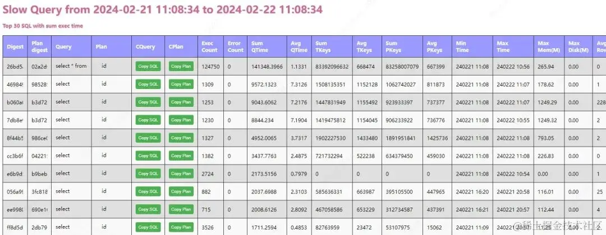The height and width of the screenshot is (235, 606).
Task: Copy Plan for digest b060a row
Action: click(181, 102)
